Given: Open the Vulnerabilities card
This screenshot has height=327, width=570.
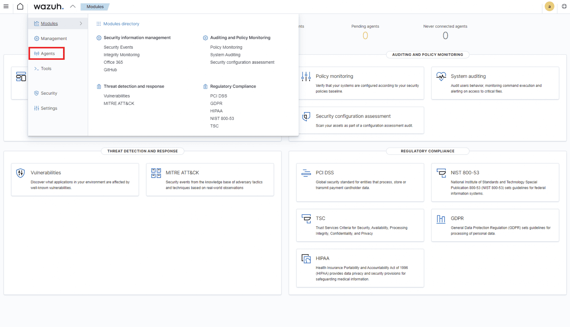Looking at the screenshot, I should [x=75, y=180].
